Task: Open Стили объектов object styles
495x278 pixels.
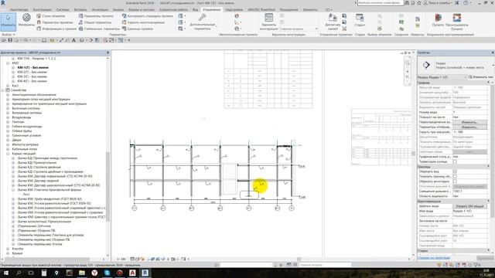Action: point(50,15)
